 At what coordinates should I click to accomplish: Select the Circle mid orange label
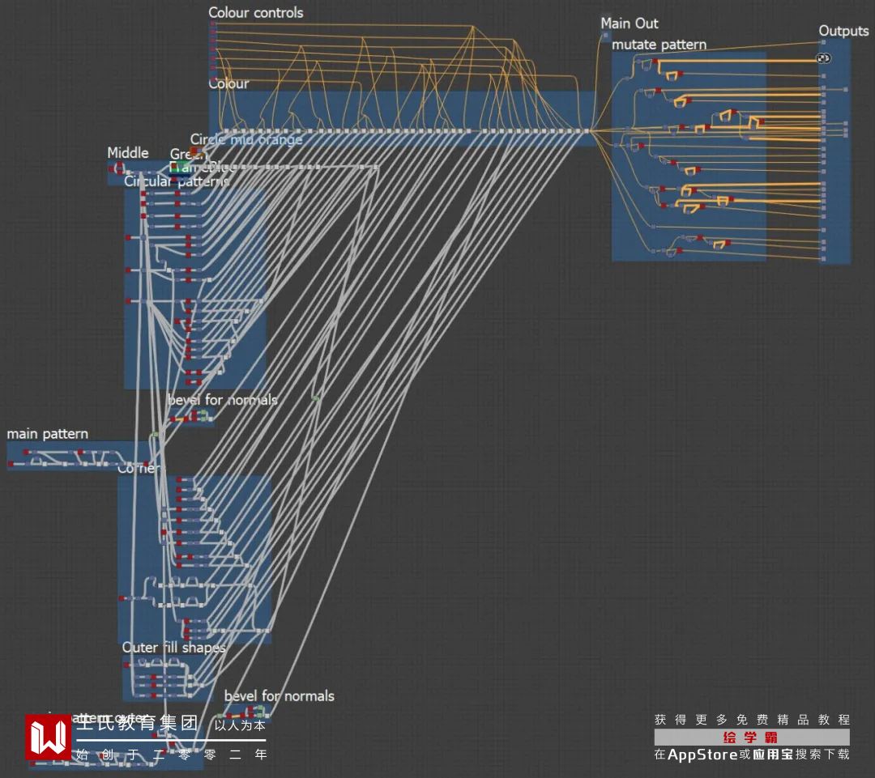pyautogui.click(x=246, y=139)
